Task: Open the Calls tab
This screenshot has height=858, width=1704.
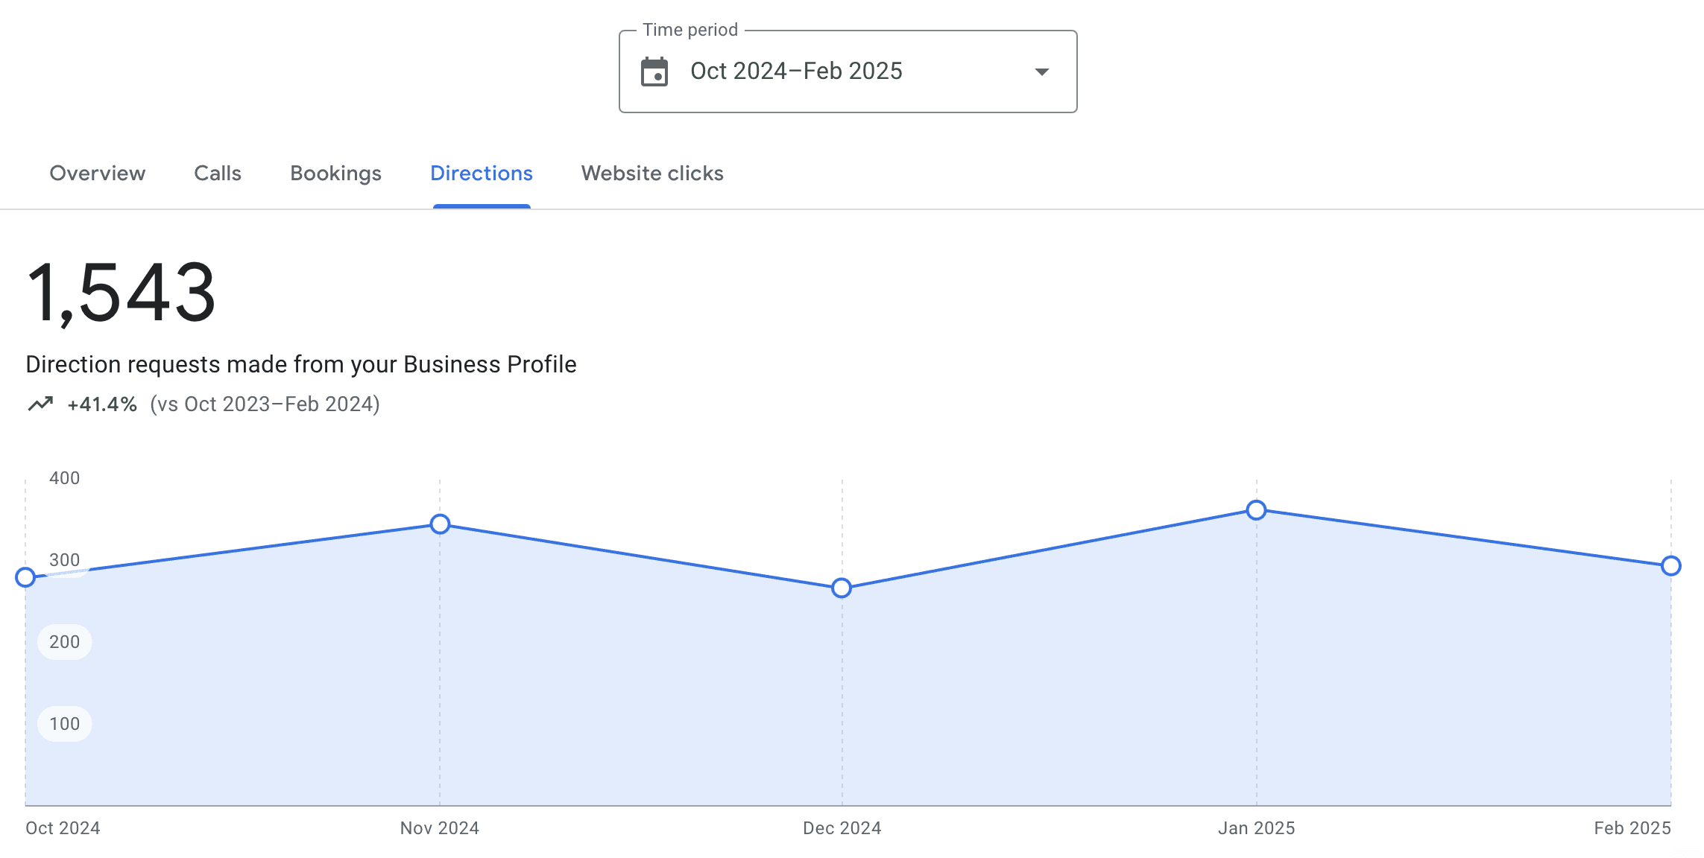Action: click(218, 173)
